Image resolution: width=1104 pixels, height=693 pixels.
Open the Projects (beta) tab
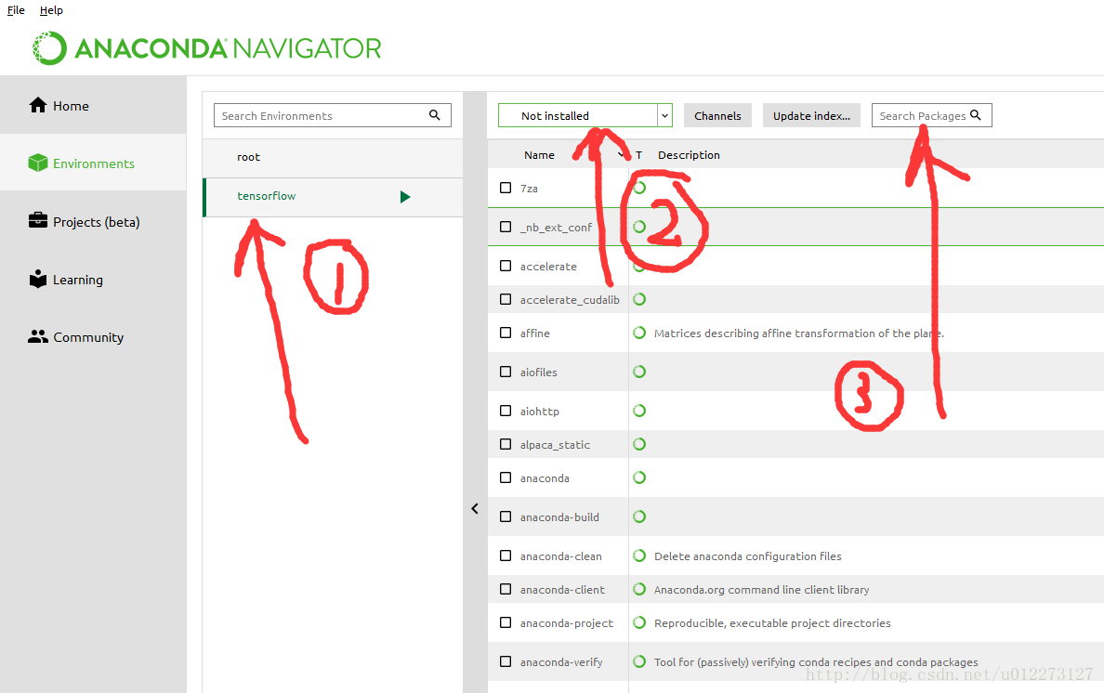[x=93, y=222]
